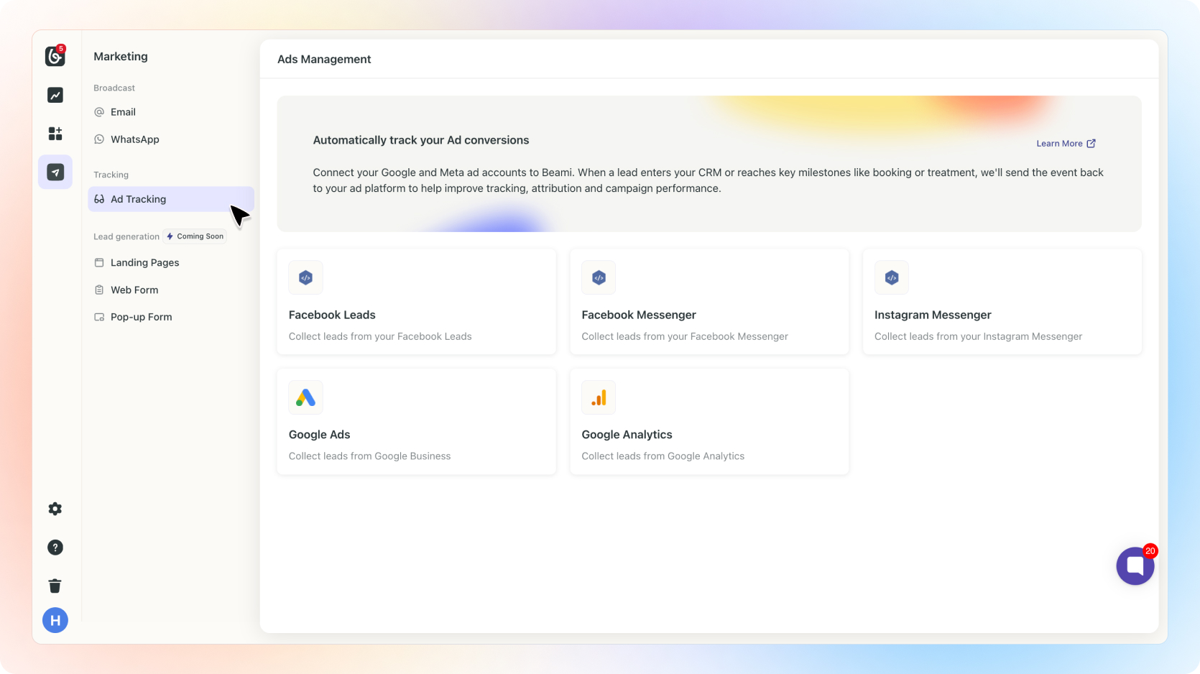The height and width of the screenshot is (674, 1200).
Task: Open the user avatar labeled H
Action: pos(55,620)
